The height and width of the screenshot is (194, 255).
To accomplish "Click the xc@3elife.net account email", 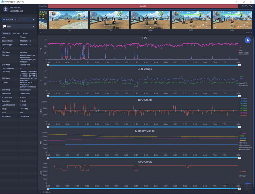I will pos(16,11).
